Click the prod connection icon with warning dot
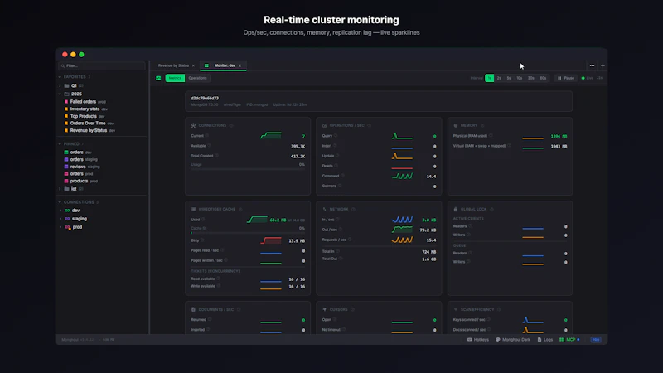The image size is (663, 373). tap(67, 227)
